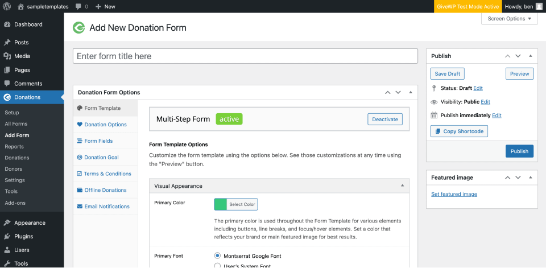Select the Montserrat Google Font radio button
546x268 pixels.
217,256
